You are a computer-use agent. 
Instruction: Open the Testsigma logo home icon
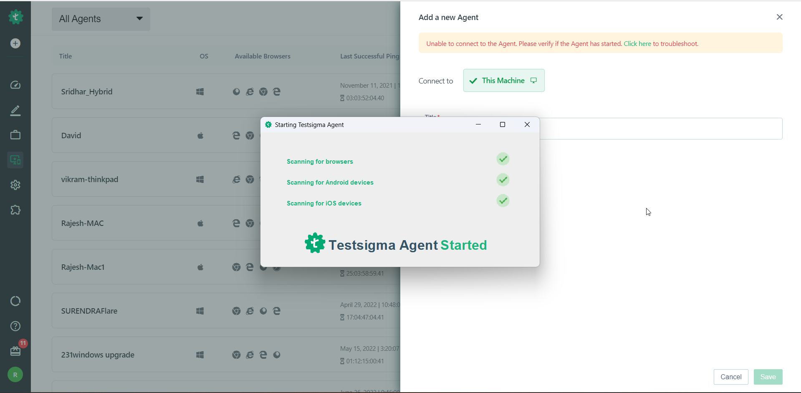(x=15, y=17)
